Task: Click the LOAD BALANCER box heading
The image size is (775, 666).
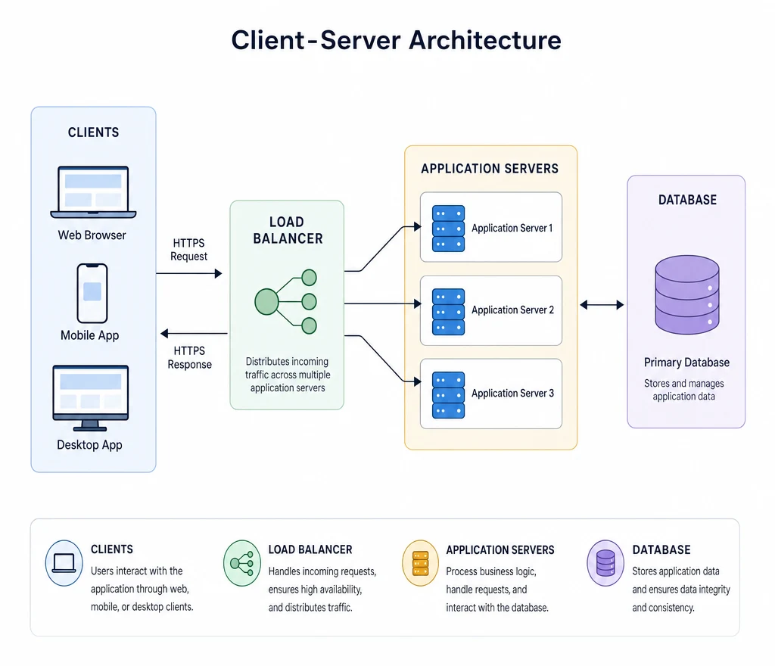Action: (x=288, y=230)
